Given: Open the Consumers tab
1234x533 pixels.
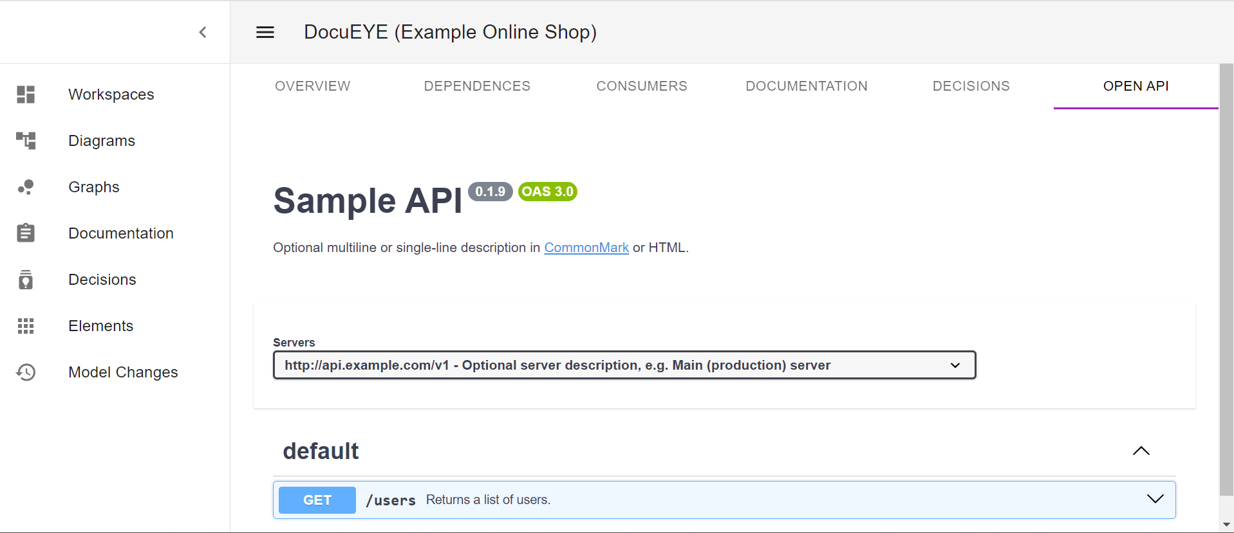Looking at the screenshot, I should 641,86.
